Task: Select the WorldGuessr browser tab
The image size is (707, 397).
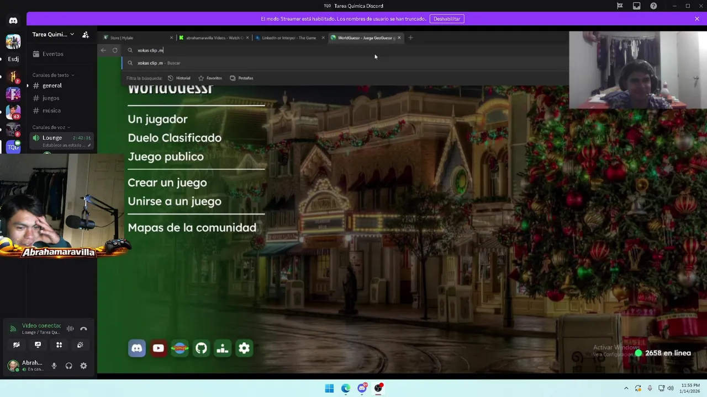Action: pyautogui.click(x=365, y=38)
